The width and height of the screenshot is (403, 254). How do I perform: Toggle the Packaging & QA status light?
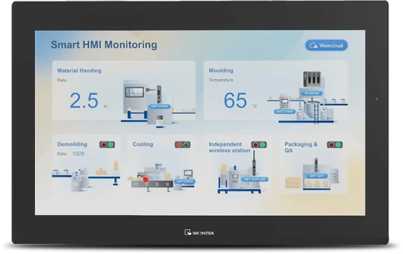[x=334, y=145]
